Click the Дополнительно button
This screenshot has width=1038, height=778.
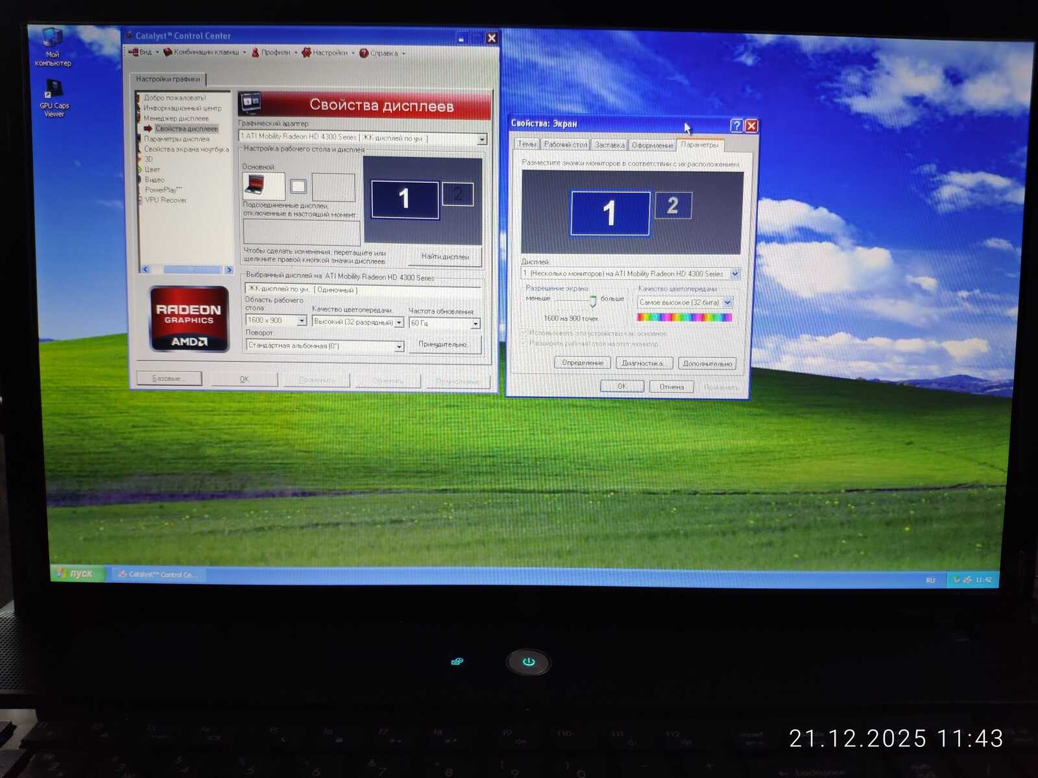click(x=707, y=364)
